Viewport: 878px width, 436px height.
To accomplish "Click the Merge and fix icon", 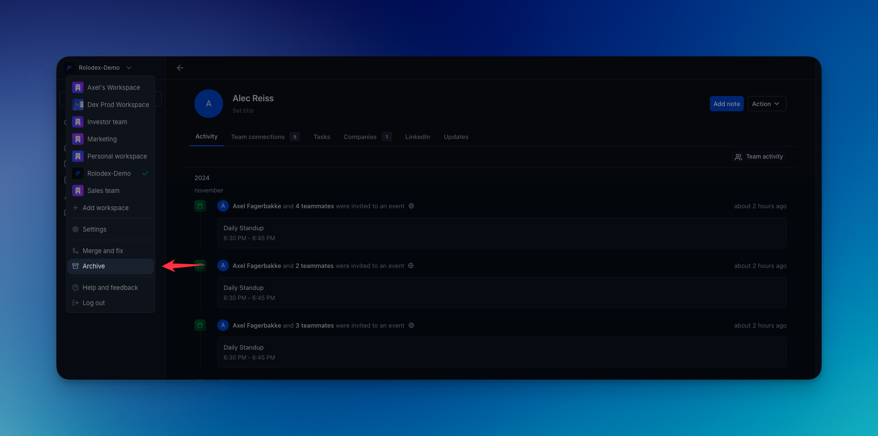I will tap(75, 251).
